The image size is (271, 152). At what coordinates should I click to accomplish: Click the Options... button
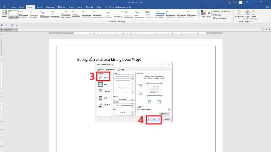tap(165, 114)
